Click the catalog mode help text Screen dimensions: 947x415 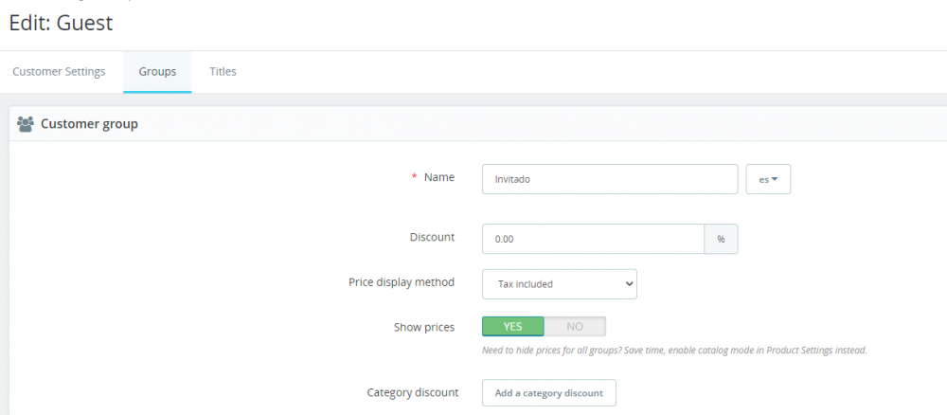674,351
